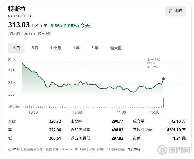Click the 市值 value 1.24 兆
Screen dimensions: 194x159
tap(179, 138)
